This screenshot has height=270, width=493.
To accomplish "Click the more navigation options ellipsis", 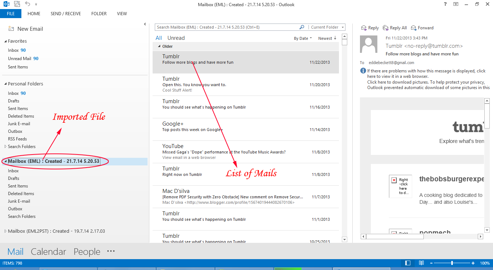I will pos(111,251).
